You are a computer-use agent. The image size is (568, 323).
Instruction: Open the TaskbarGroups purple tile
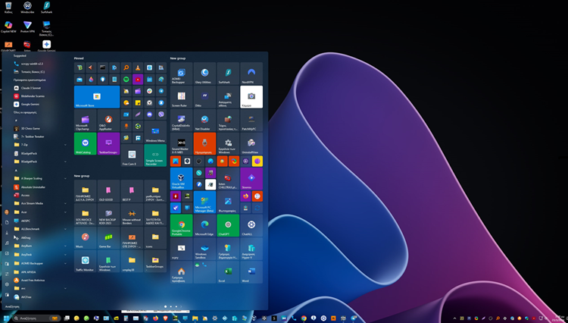coord(108,144)
